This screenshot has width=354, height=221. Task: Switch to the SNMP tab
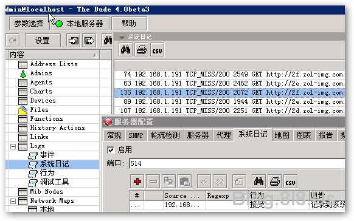tap(136, 135)
